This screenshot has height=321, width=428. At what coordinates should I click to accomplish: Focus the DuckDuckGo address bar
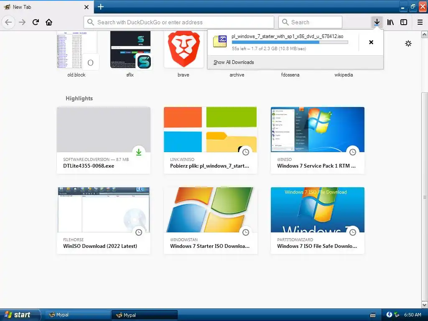(x=179, y=22)
